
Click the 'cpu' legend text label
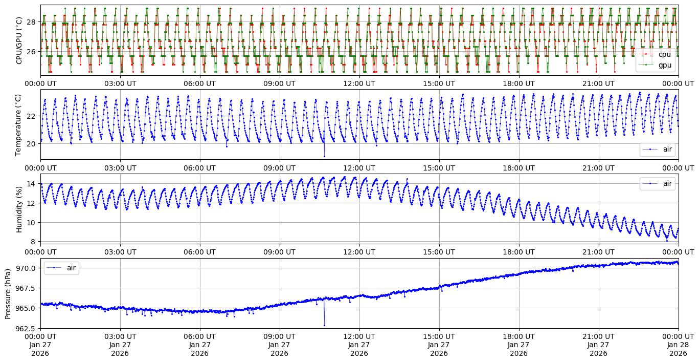[664, 55]
